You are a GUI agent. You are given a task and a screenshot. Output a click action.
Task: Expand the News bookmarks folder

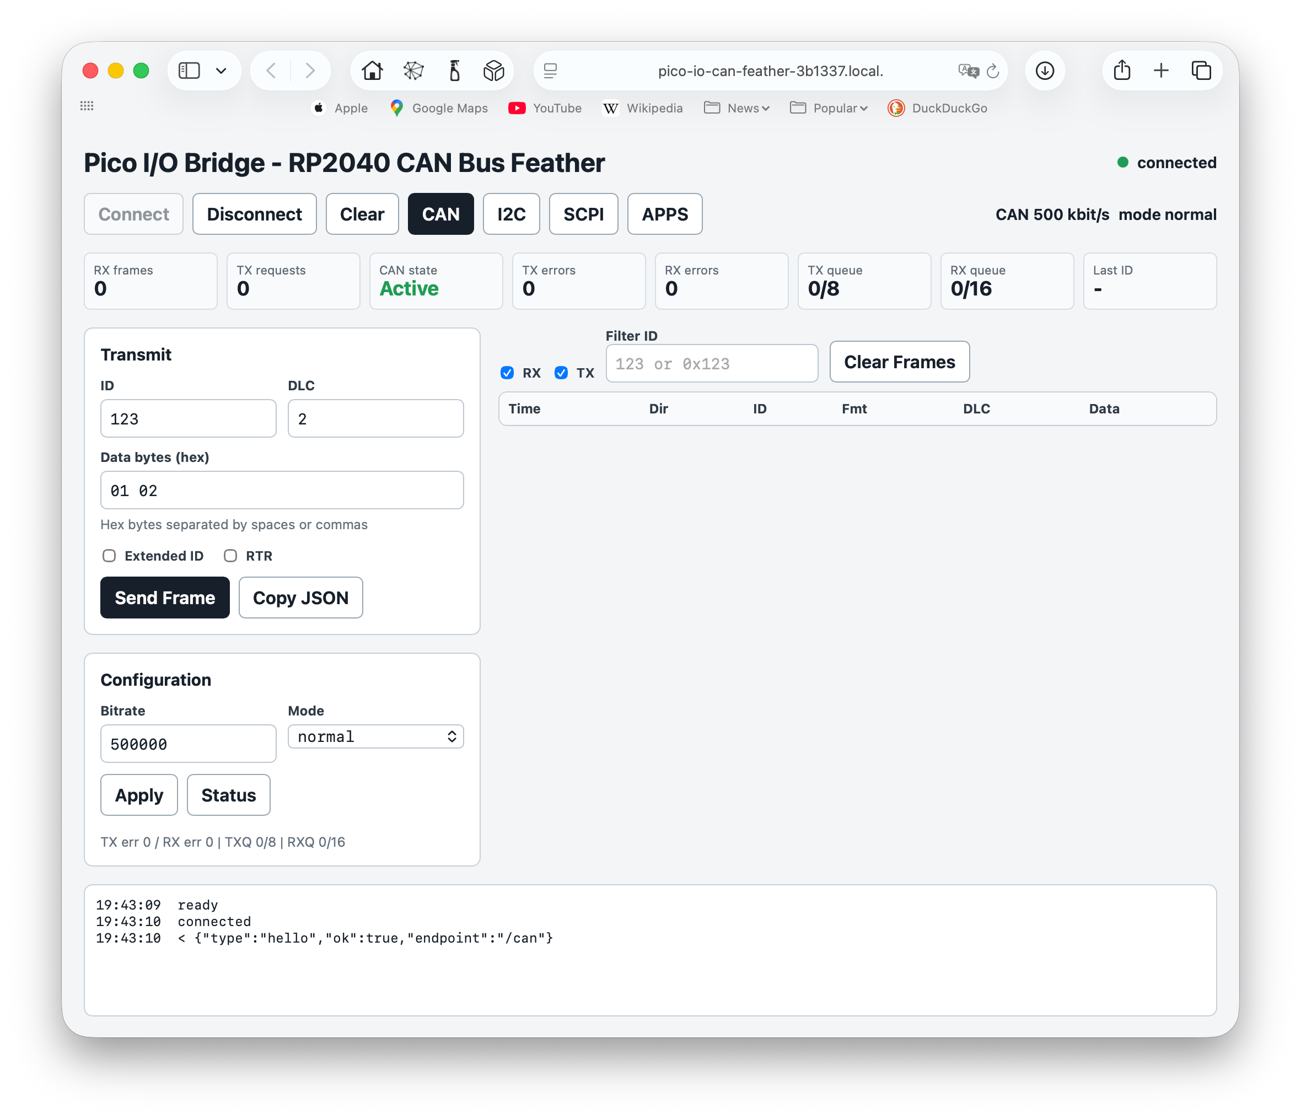(x=736, y=108)
